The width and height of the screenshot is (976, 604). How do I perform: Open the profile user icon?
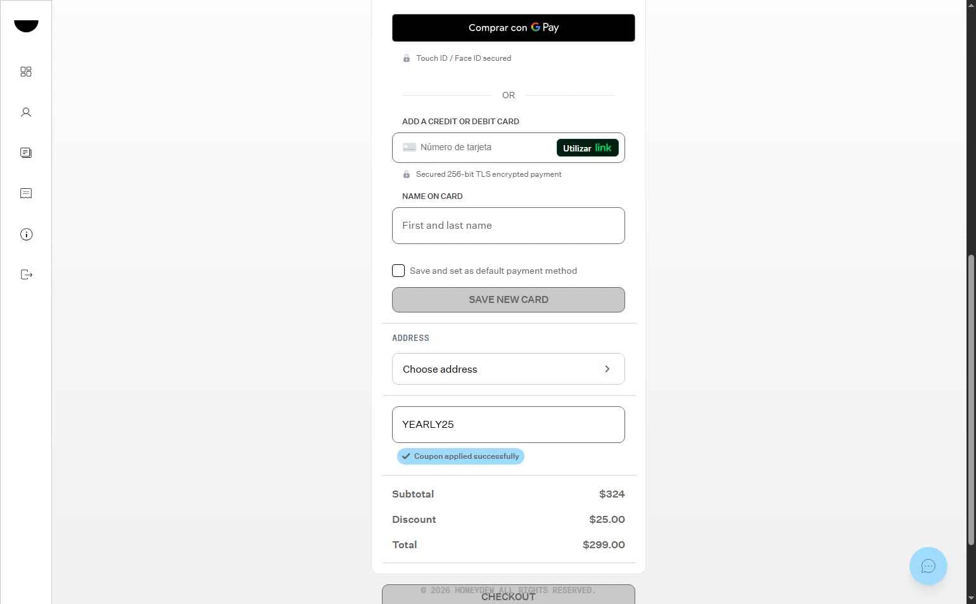coord(26,112)
